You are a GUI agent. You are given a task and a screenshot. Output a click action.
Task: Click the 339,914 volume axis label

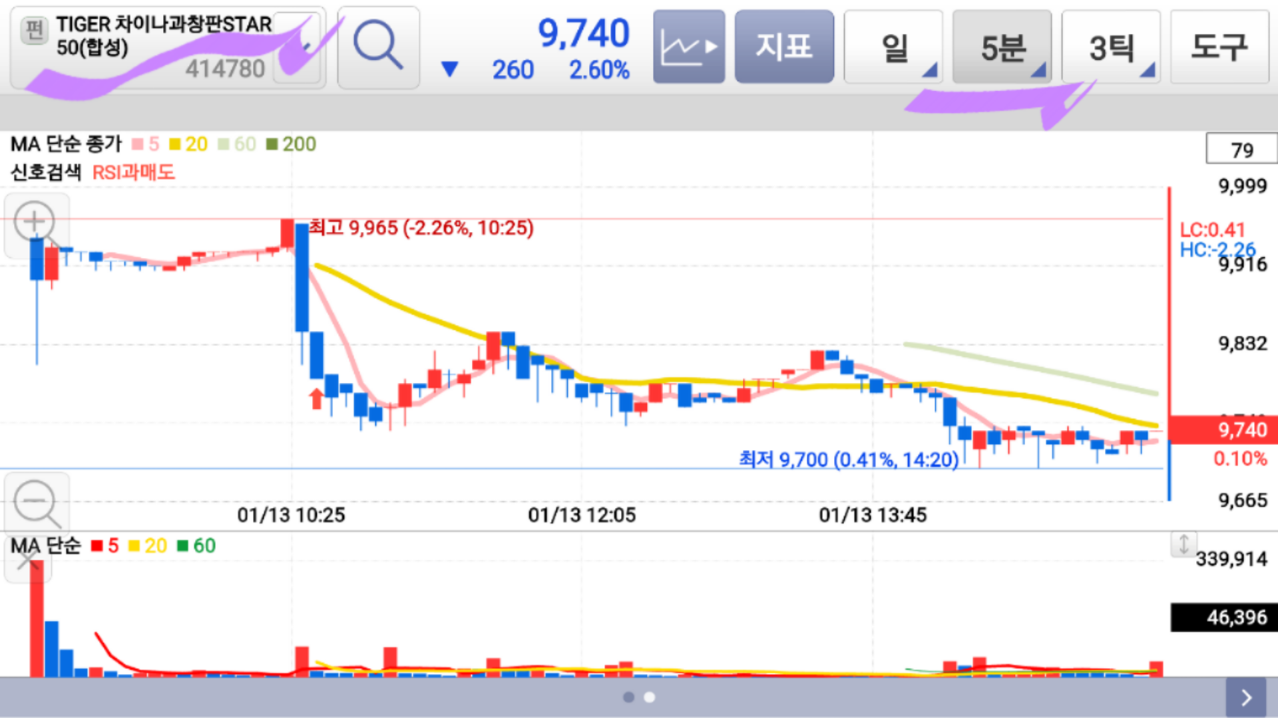[x=1231, y=559]
